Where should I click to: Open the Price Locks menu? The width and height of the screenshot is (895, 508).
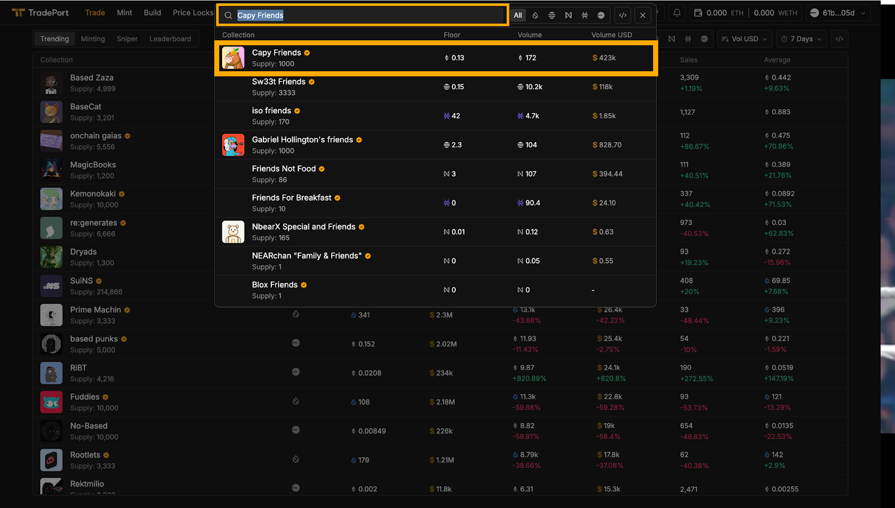coord(193,12)
